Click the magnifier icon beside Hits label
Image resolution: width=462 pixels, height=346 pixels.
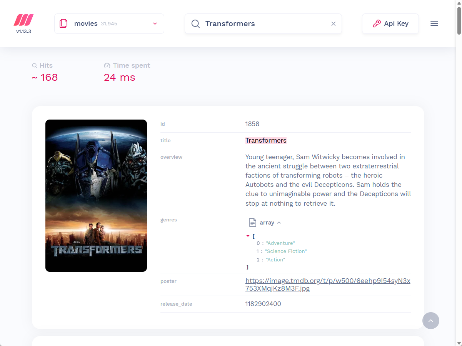click(x=34, y=65)
